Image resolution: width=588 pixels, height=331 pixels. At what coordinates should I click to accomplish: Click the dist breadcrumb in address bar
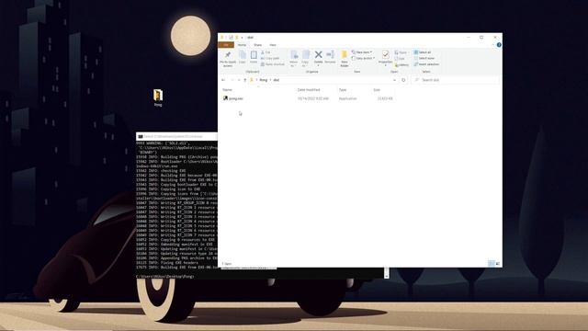pyautogui.click(x=277, y=80)
